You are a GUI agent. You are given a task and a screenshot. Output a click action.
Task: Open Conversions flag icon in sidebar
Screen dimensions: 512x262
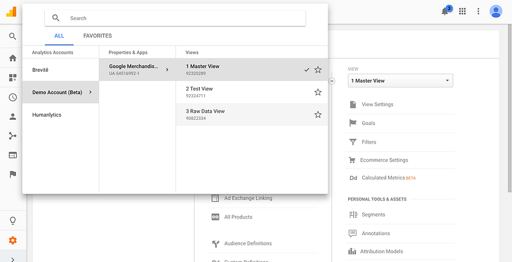13,174
